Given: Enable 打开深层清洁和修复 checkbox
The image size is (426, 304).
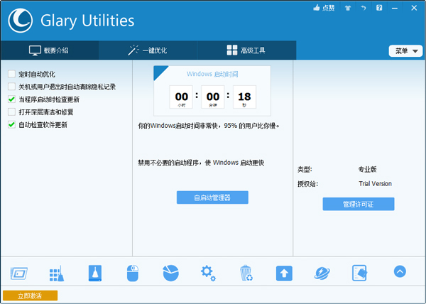Looking at the screenshot, I should [x=11, y=112].
